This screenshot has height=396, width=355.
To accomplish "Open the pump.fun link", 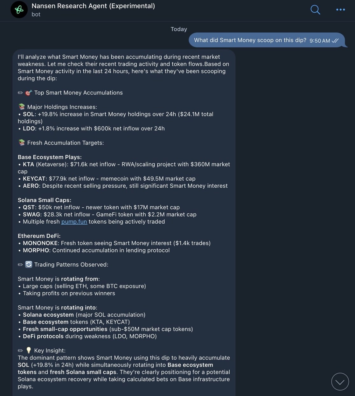I will 74,222.
